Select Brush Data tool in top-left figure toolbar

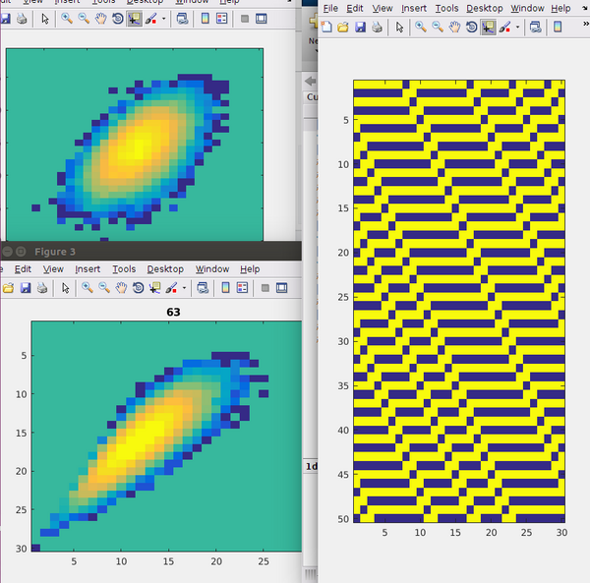click(151, 19)
